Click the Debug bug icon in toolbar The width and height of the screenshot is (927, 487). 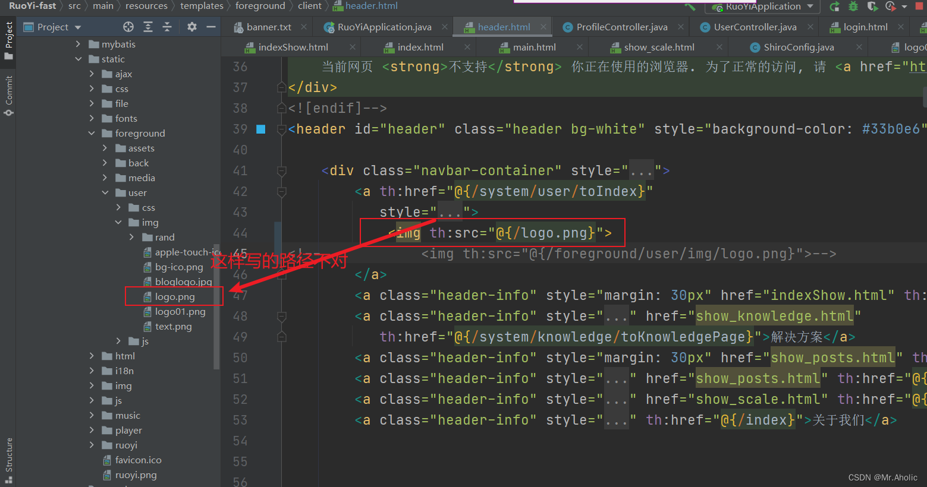click(x=853, y=7)
